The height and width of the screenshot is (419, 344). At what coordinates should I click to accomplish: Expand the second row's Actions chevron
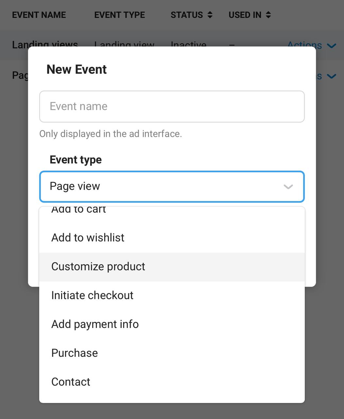(x=332, y=76)
